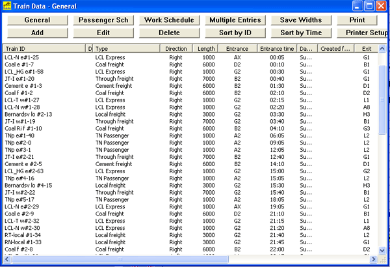Image resolution: width=390 pixels, height=267 pixels.
Task: Sort the trains by ID
Action: click(235, 33)
